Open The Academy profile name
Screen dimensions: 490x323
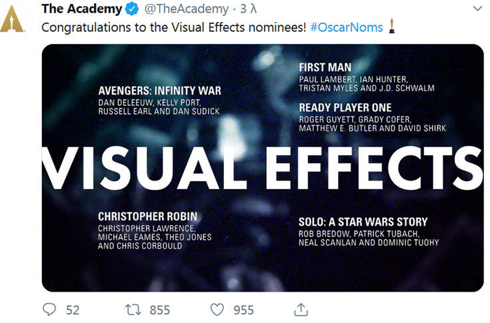(x=81, y=9)
